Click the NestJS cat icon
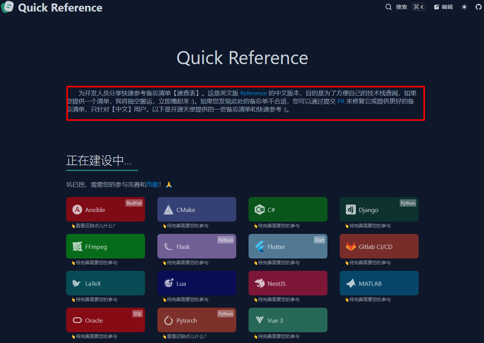Image resolution: width=484 pixels, height=343 pixels. point(260,283)
